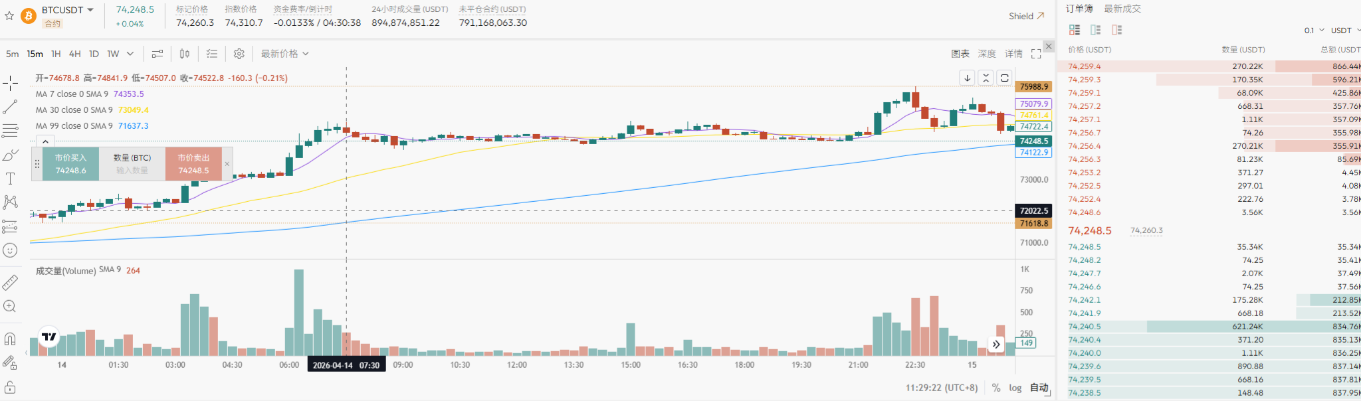Show only the sell orders view

coord(1117,30)
